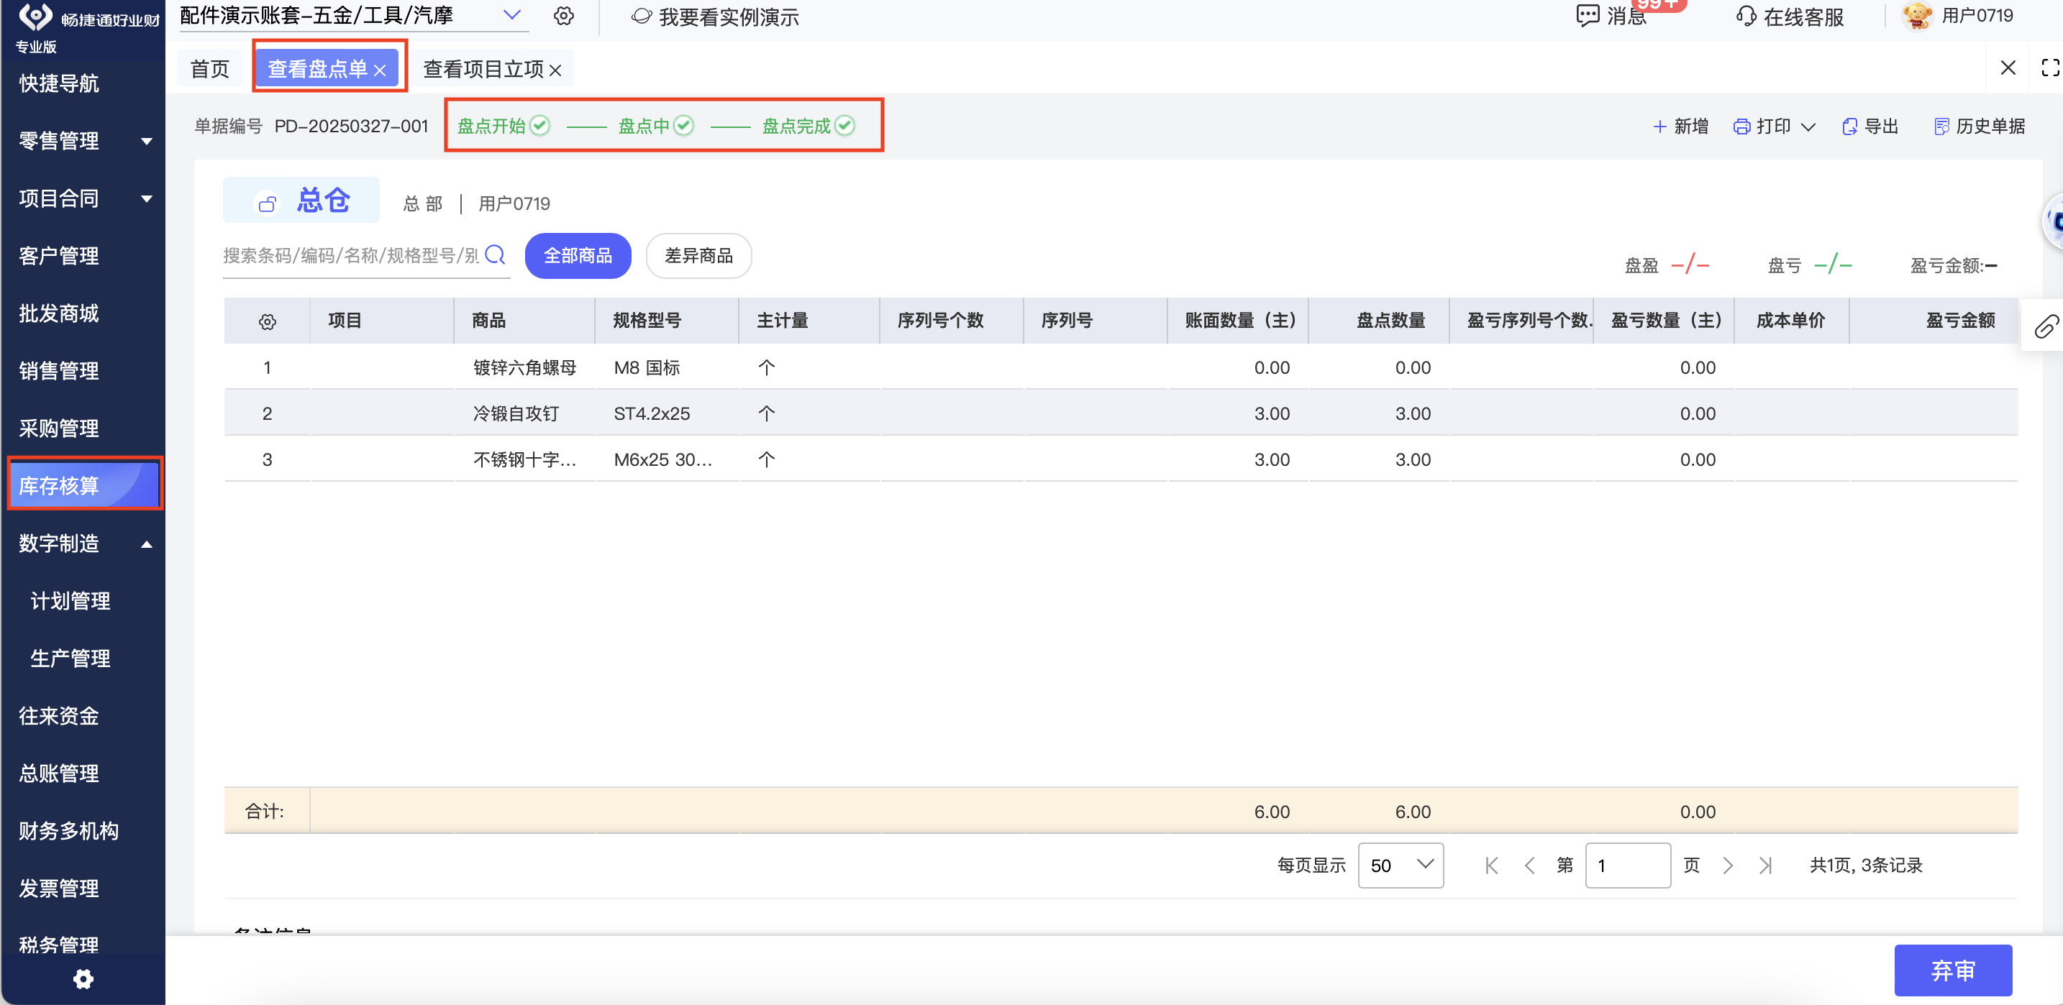The height and width of the screenshot is (1005, 2063).
Task: Open 历史单据 history documents
Action: (x=1980, y=127)
